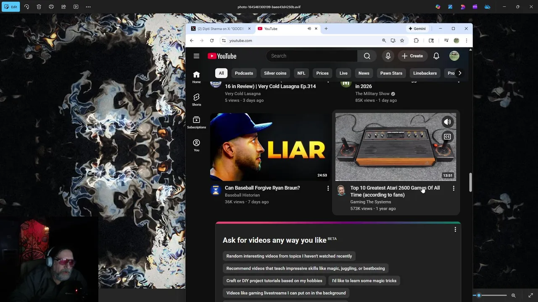
Task: Open options menu for Atari 2600 video
Action: [x=454, y=188]
